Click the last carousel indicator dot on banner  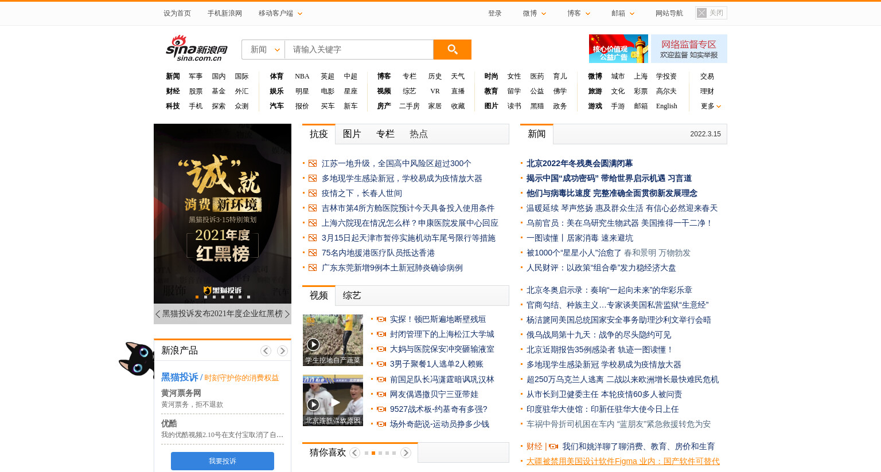248,297
